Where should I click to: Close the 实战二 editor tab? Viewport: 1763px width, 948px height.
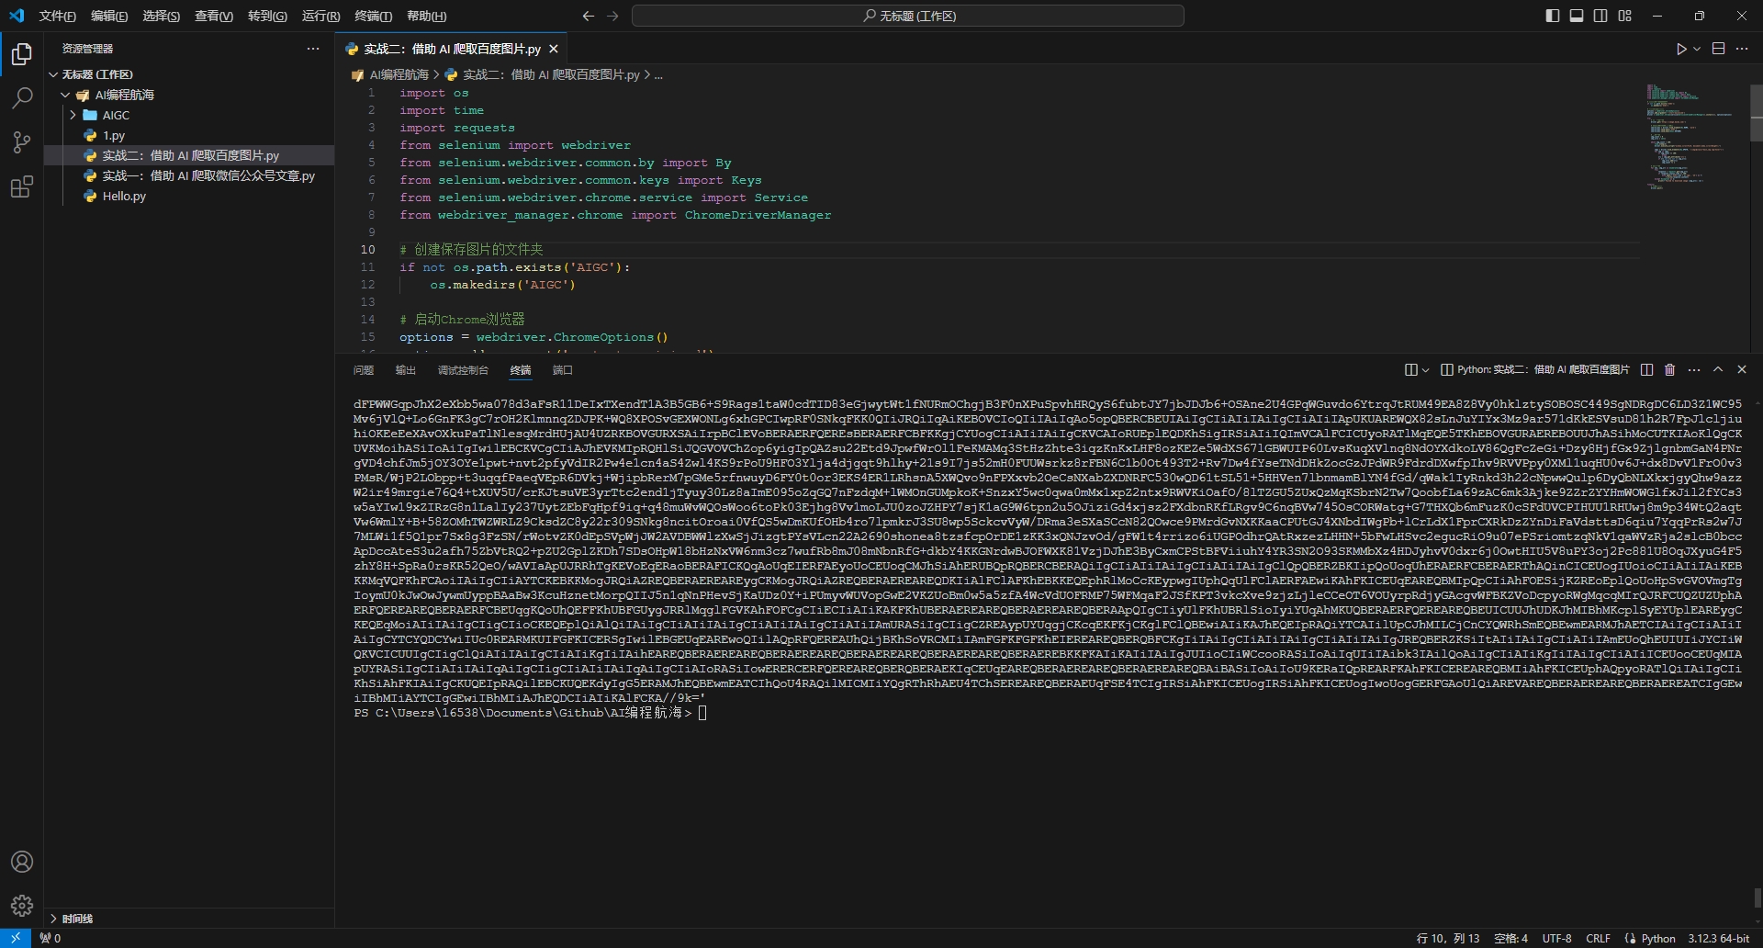pos(554,49)
